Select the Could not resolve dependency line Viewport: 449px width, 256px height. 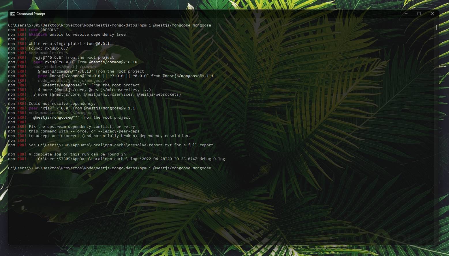pyautogui.click(x=62, y=103)
